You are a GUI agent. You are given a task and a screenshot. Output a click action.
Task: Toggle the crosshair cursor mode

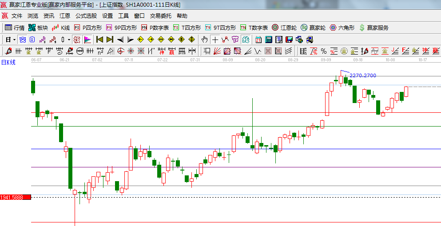pos(215,40)
